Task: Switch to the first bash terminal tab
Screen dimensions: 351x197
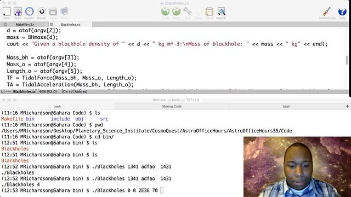Action: coord(57,107)
